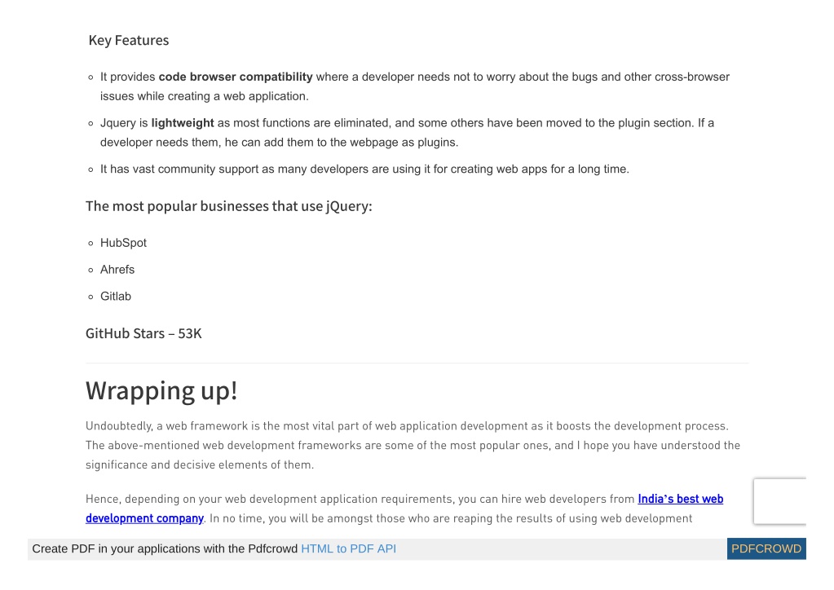Click the bullet marker beside Gitlab

90,297
